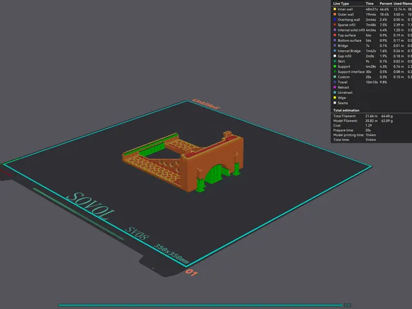Click the horizontal move slider handle
The image size is (412, 309).
point(341,305)
